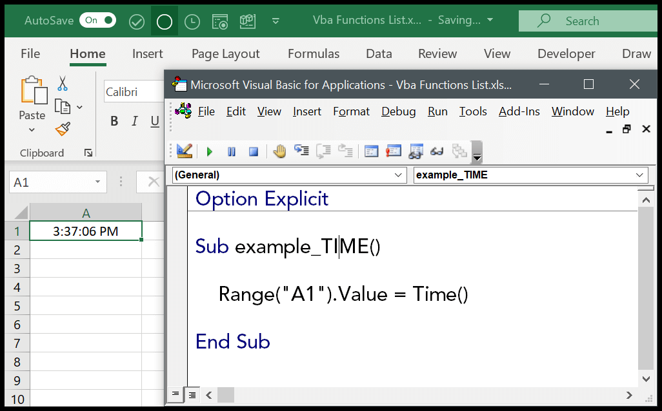The width and height of the screenshot is (662, 411).
Task: Open the Debug menu in VBA editor
Action: point(398,111)
